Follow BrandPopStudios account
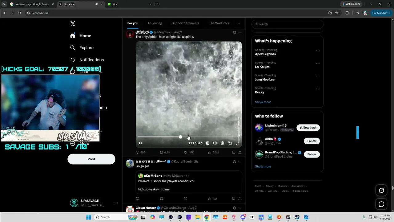This screenshot has height=222, width=394. 312,154
